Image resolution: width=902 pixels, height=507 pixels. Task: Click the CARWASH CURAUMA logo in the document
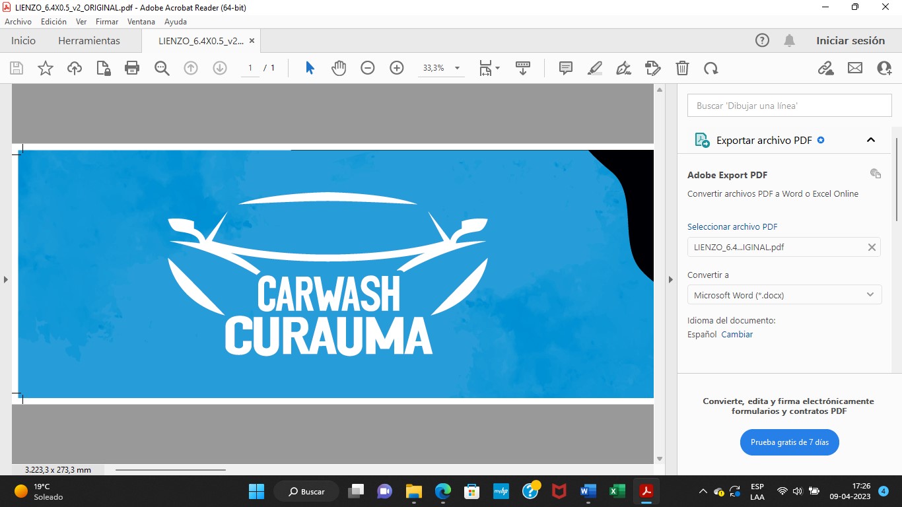click(328, 273)
